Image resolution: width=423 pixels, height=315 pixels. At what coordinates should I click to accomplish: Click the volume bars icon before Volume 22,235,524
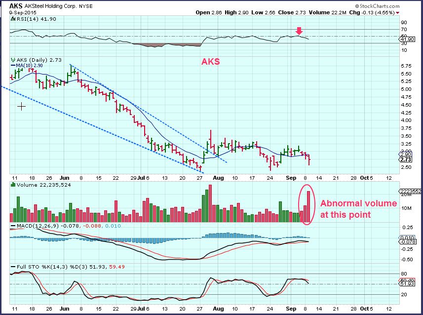13,185
